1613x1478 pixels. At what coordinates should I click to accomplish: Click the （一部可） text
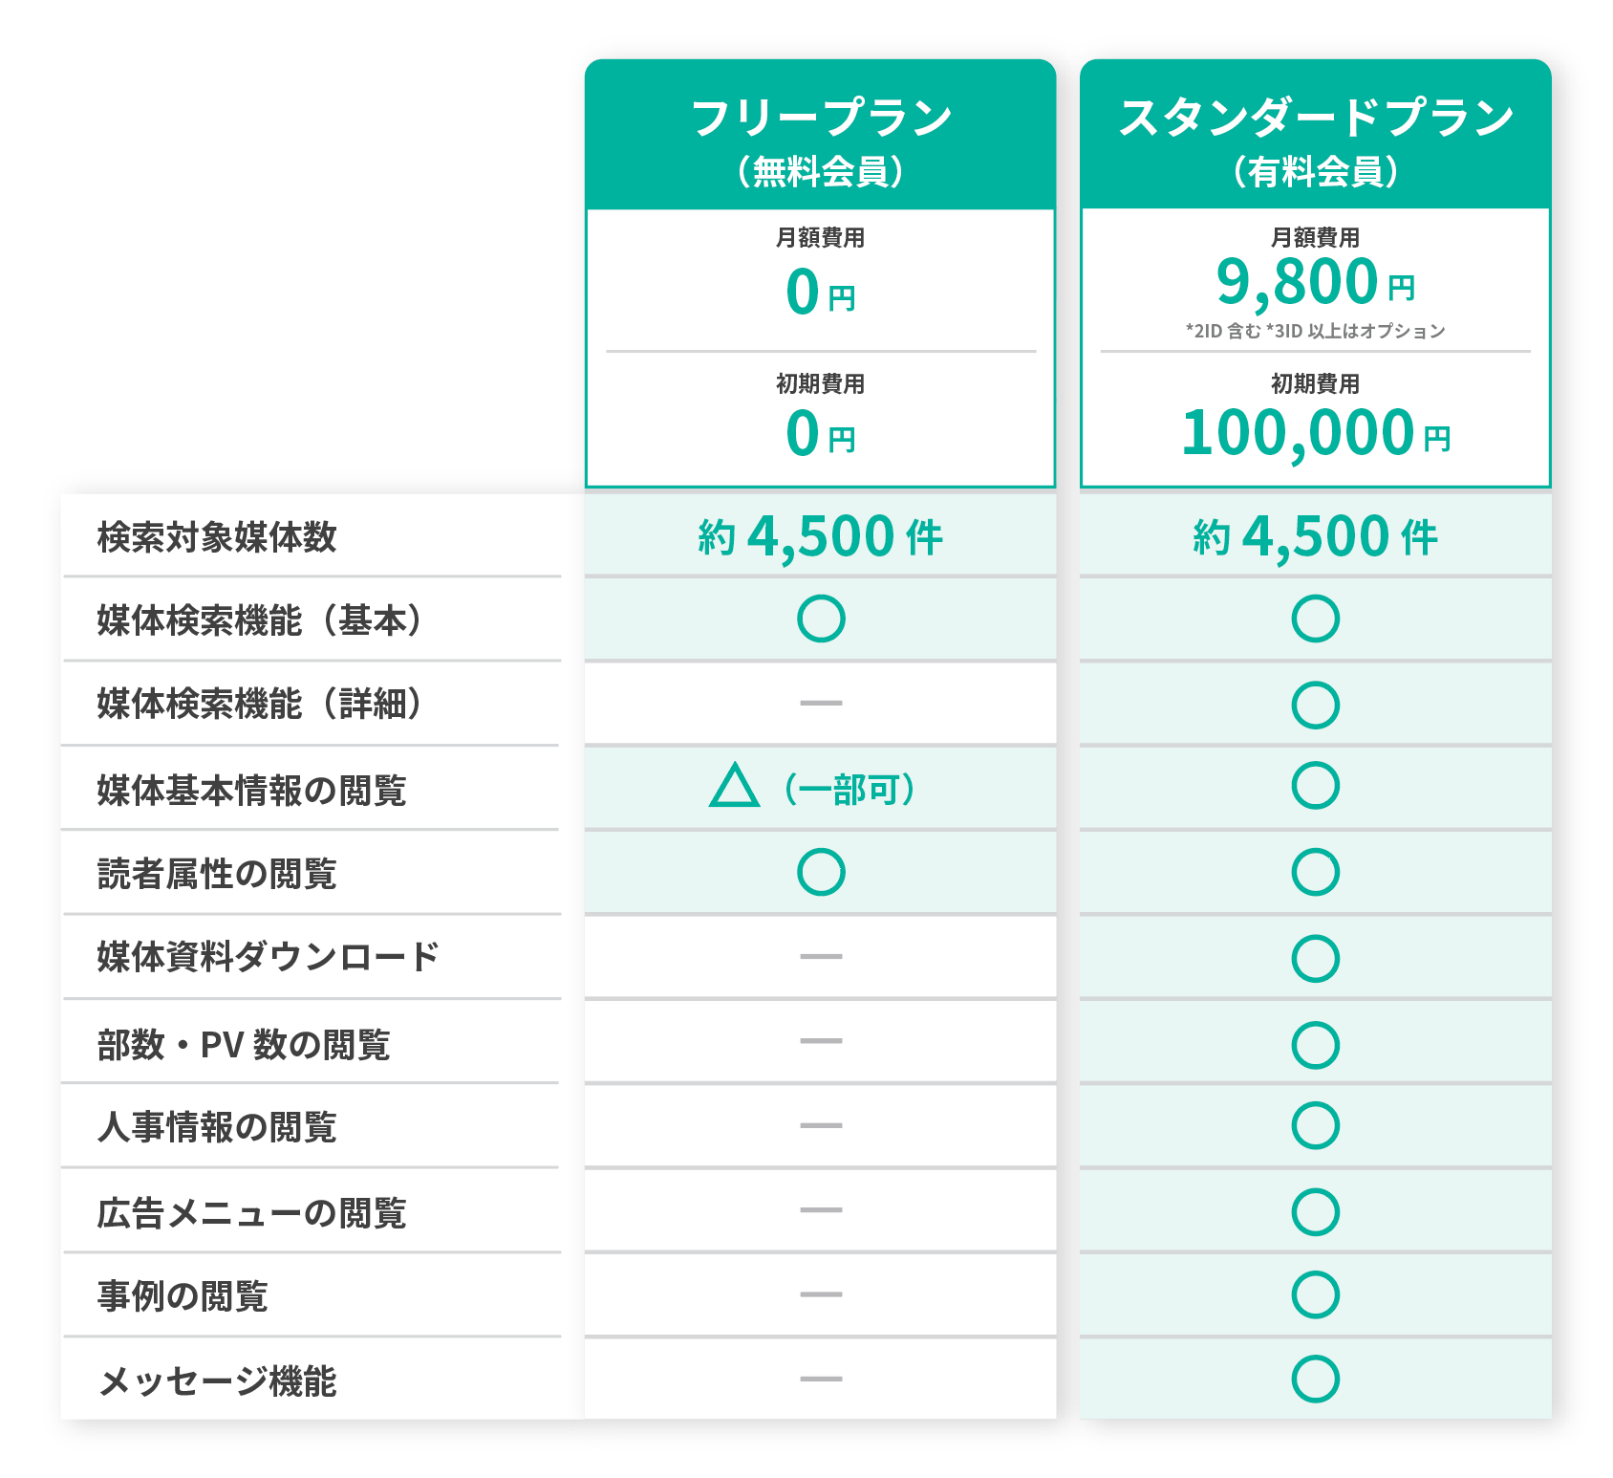[850, 790]
